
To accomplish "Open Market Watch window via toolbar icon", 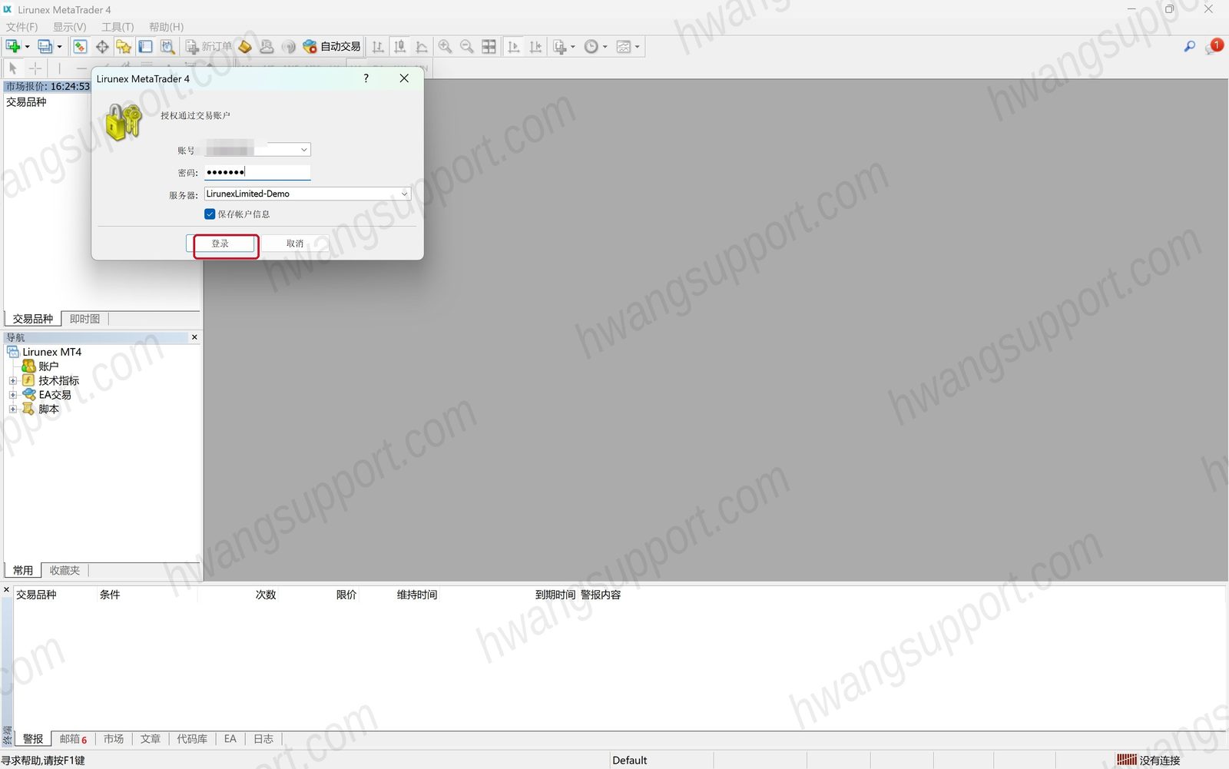I will pos(80,47).
